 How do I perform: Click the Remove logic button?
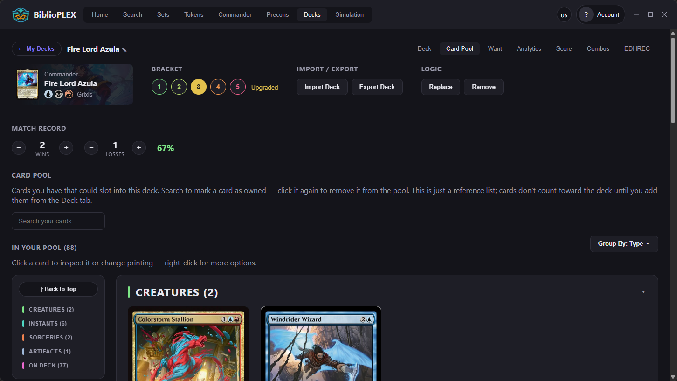[484, 87]
